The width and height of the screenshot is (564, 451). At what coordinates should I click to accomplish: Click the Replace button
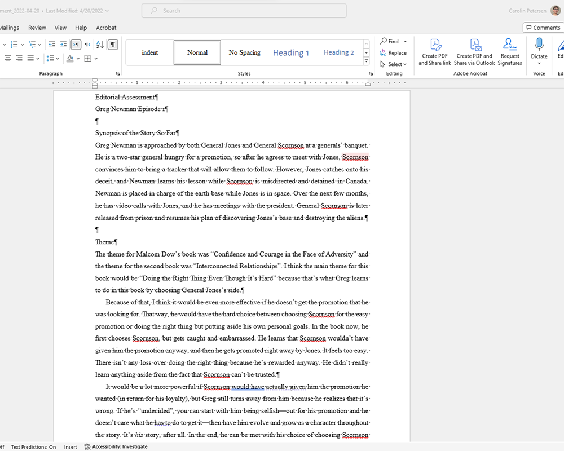(x=393, y=52)
